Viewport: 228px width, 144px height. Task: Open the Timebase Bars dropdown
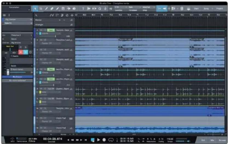point(134,7)
